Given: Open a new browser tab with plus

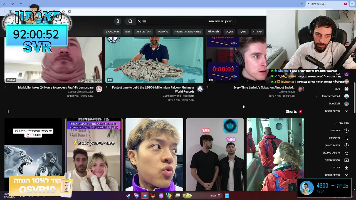Looking at the screenshot, I should [302, 4].
